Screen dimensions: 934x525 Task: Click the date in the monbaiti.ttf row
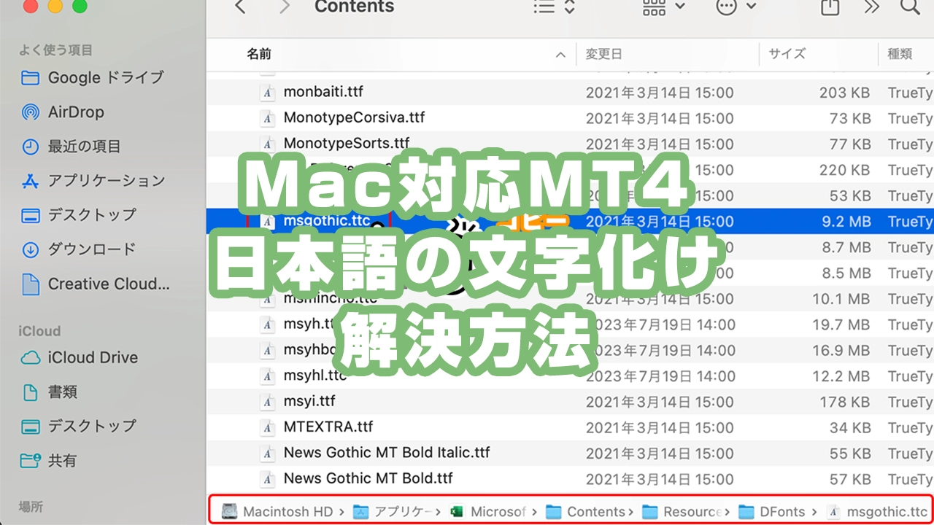(660, 93)
